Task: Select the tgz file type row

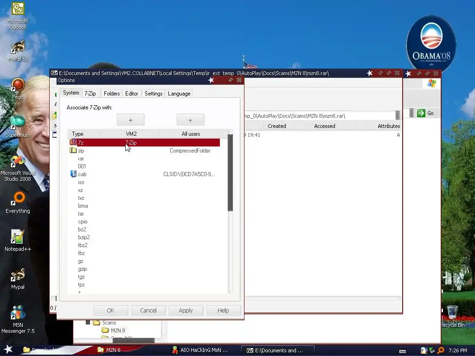Action: (144, 277)
